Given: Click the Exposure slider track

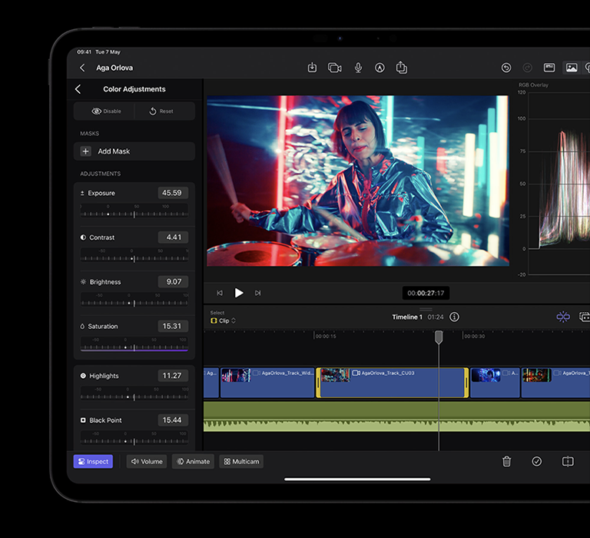Looking at the screenshot, I should (134, 211).
